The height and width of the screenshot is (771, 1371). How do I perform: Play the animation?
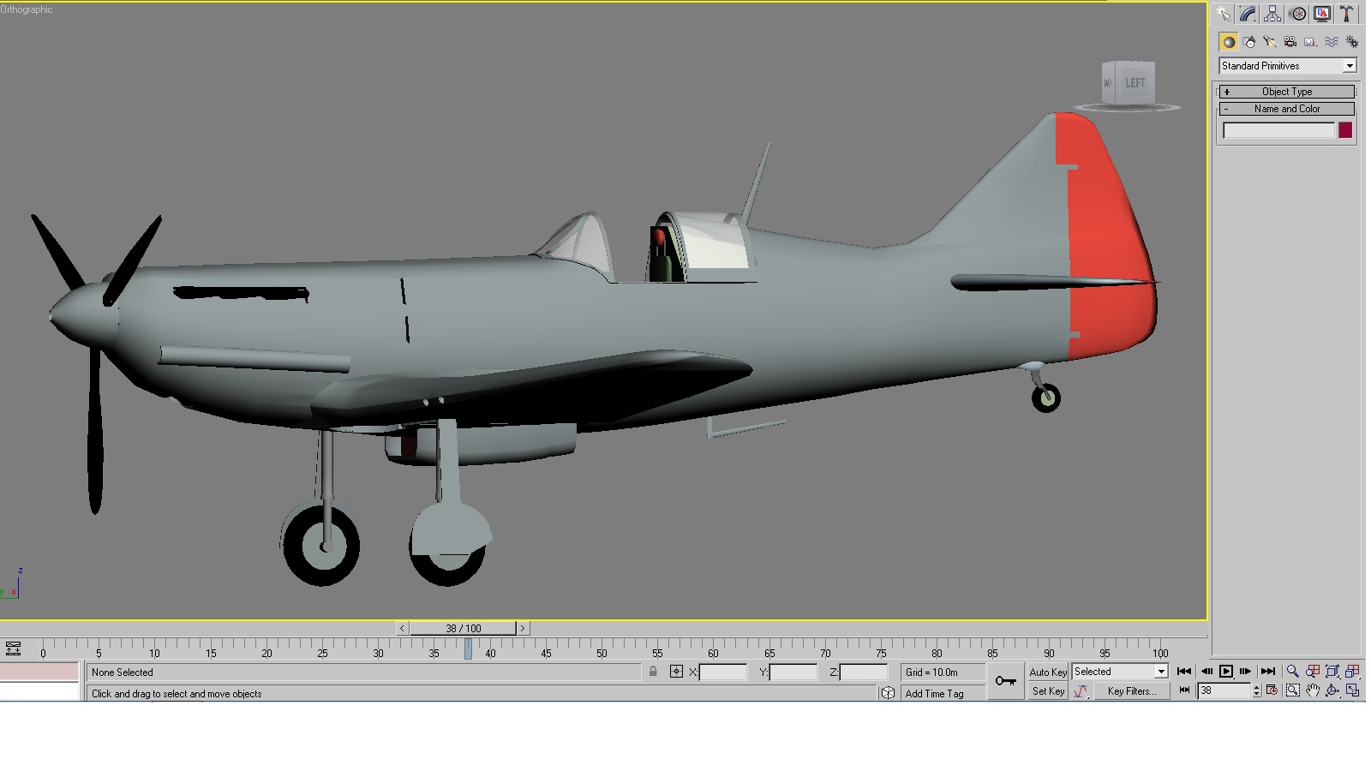click(x=1226, y=672)
